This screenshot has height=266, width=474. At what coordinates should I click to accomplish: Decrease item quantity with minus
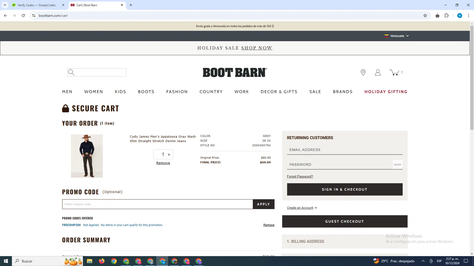click(x=158, y=154)
